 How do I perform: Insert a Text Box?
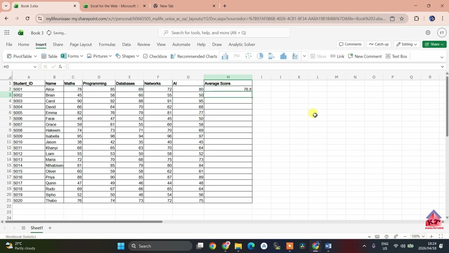coord(396,56)
